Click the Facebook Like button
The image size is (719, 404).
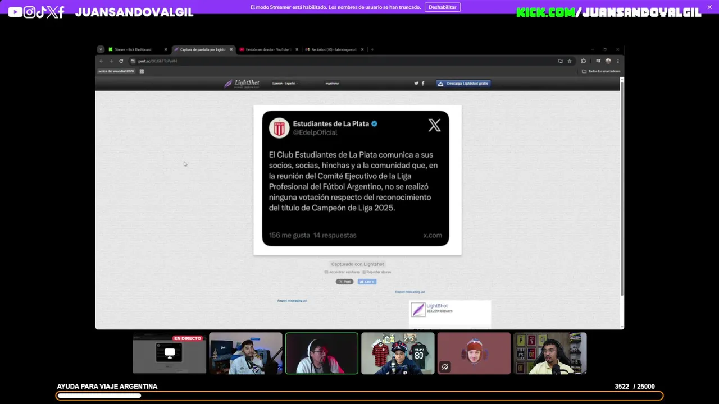click(x=367, y=282)
